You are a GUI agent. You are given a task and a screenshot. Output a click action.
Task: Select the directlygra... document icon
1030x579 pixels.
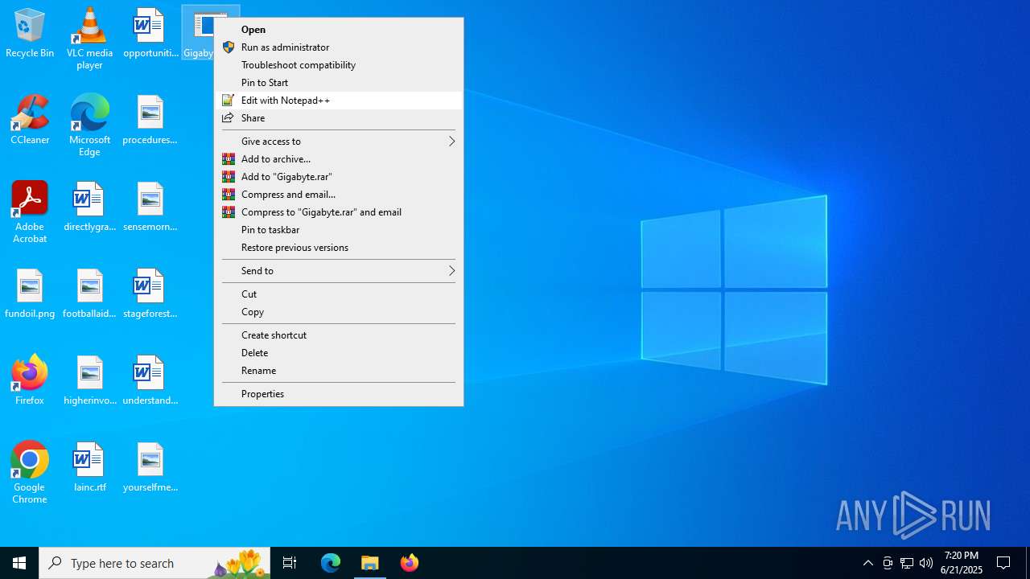[89, 207]
